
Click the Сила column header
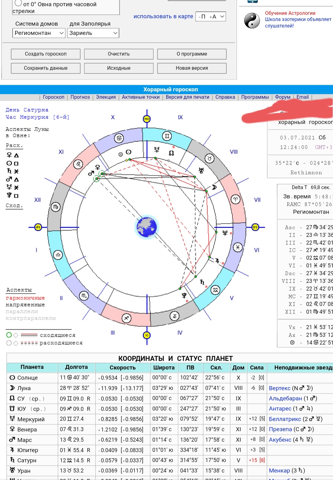[257, 367]
